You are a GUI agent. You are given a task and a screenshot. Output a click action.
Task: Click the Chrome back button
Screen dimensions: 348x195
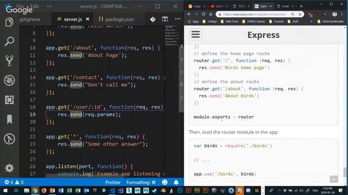pyautogui.click(x=189, y=14)
